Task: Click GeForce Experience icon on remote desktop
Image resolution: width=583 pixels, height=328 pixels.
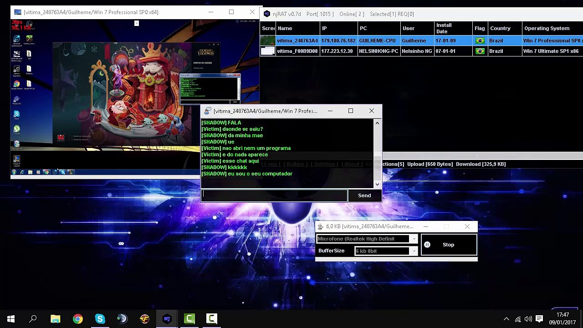Action: point(17,70)
